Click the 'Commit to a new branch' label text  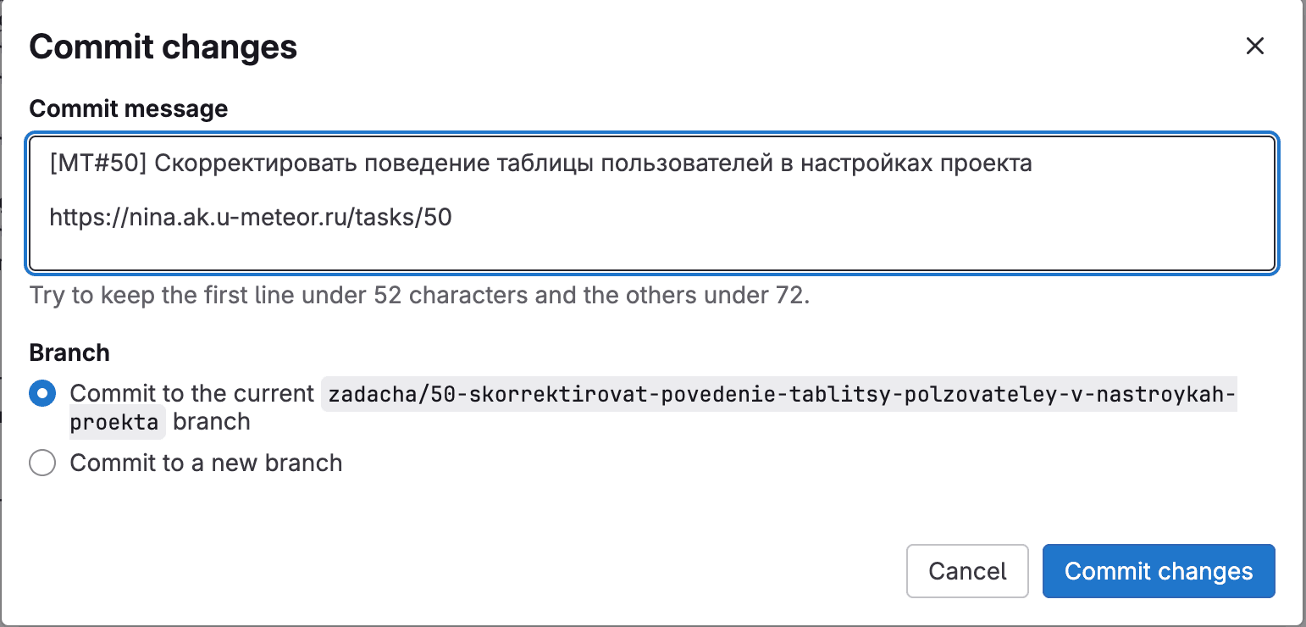(x=206, y=463)
